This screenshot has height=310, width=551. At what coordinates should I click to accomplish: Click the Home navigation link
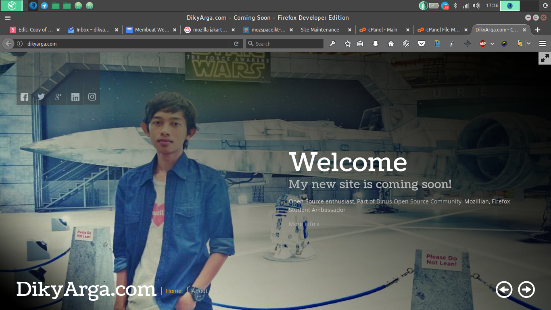(x=173, y=291)
